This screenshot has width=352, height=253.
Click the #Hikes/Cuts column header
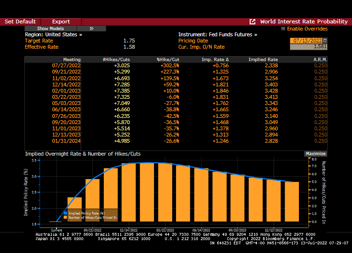pyautogui.click(x=116, y=60)
